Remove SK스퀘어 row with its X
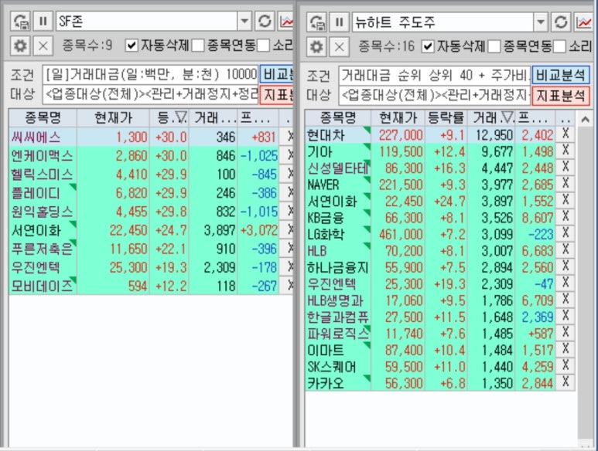The image size is (598, 451). tap(566, 365)
